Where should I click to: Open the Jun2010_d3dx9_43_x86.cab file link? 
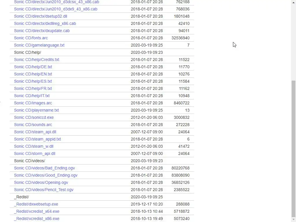point(55,9)
